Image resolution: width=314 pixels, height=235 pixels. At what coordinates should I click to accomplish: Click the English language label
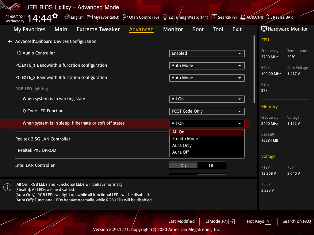click(77, 17)
